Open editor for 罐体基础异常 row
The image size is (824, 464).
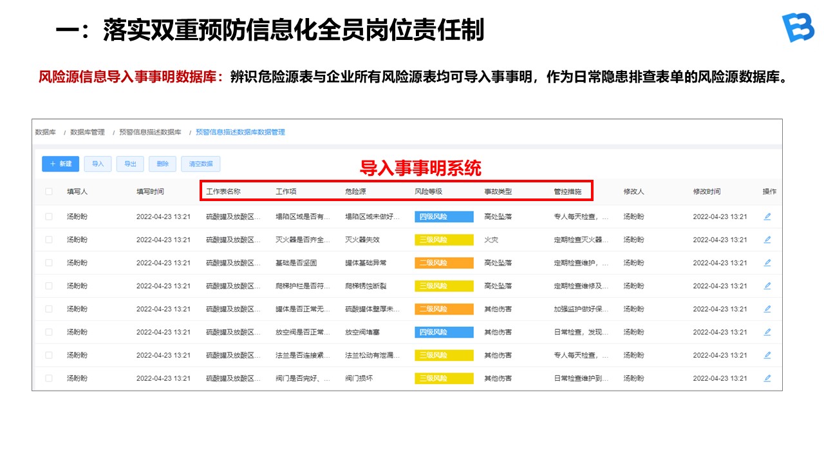pyautogui.click(x=767, y=263)
